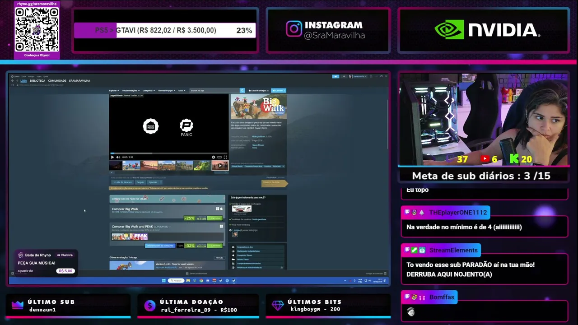Click the magnifier search button in store

[x=242, y=90]
